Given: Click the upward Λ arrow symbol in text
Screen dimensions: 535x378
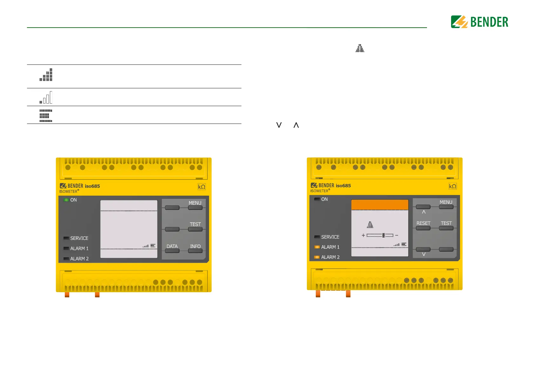Looking at the screenshot, I should pos(296,125).
